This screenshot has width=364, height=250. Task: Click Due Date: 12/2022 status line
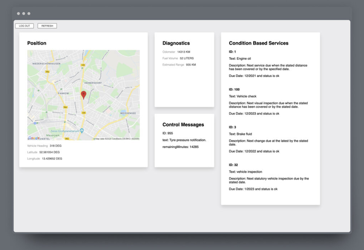pyautogui.click(x=254, y=151)
